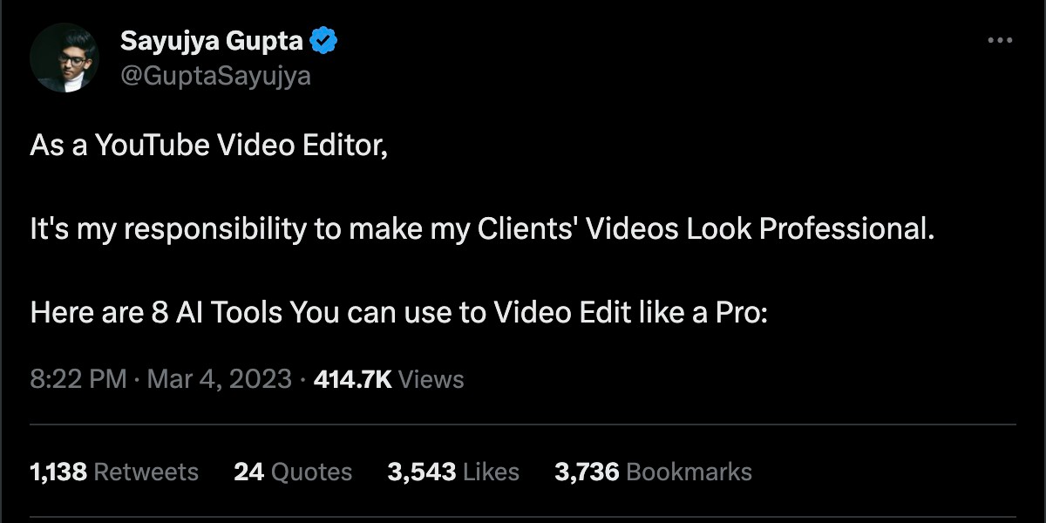Click the number 24 before Quotes
This screenshot has width=1046, height=523.
click(x=248, y=472)
